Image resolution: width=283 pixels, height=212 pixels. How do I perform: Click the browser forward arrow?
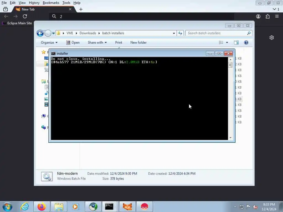coord(15,16)
